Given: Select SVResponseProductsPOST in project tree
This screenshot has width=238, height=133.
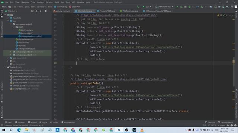Looking at the screenshot, I should (32, 37).
